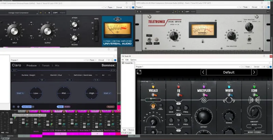The height and width of the screenshot is (140, 273).
Task: Open 2 in/out routing in Claro window
Action: pyautogui.click(x=101, y=60)
